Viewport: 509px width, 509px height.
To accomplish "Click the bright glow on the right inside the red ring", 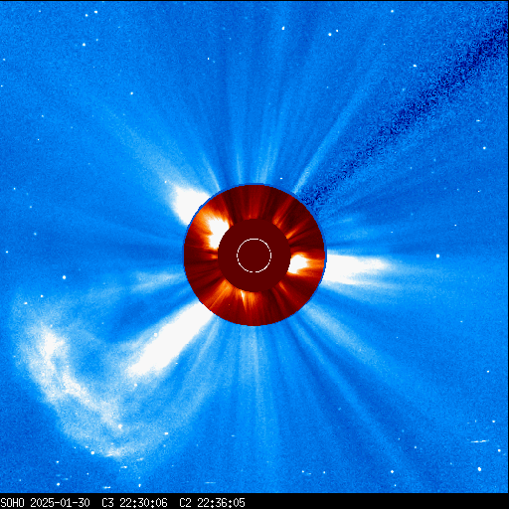I will [x=301, y=263].
